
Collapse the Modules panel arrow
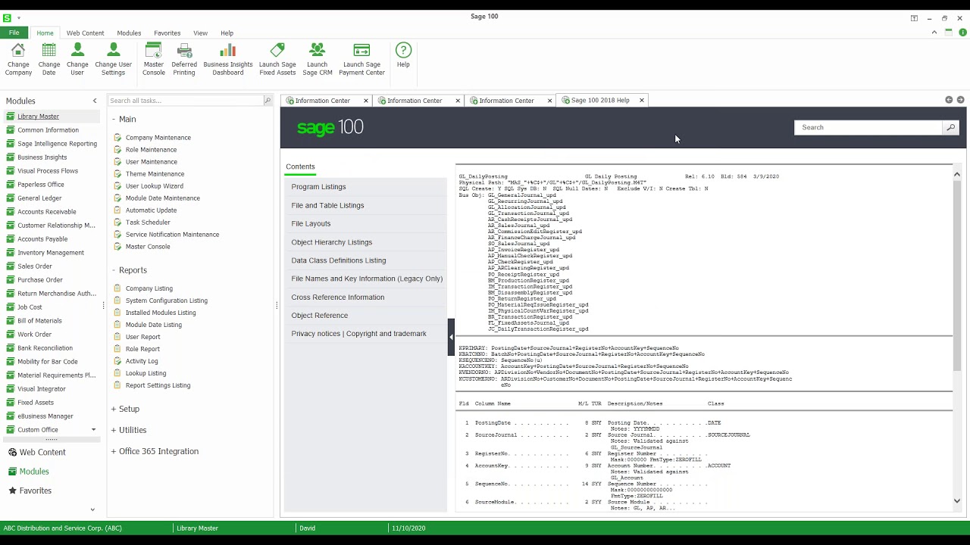click(x=95, y=101)
